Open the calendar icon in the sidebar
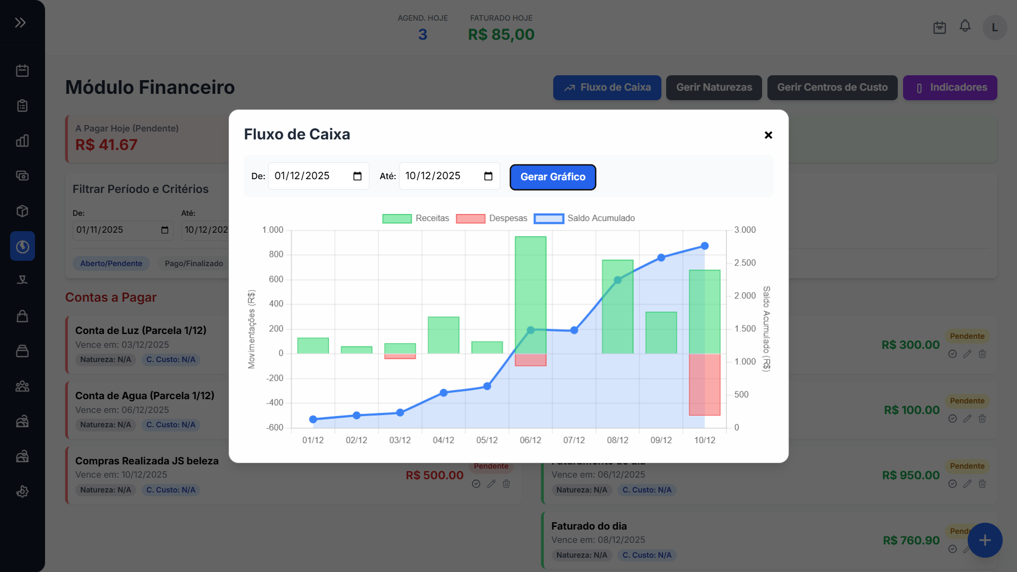This screenshot has height=572, width=1017. [x=22, y=71]
